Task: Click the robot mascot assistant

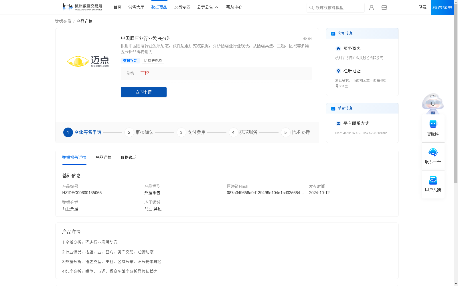Action: 433,104
